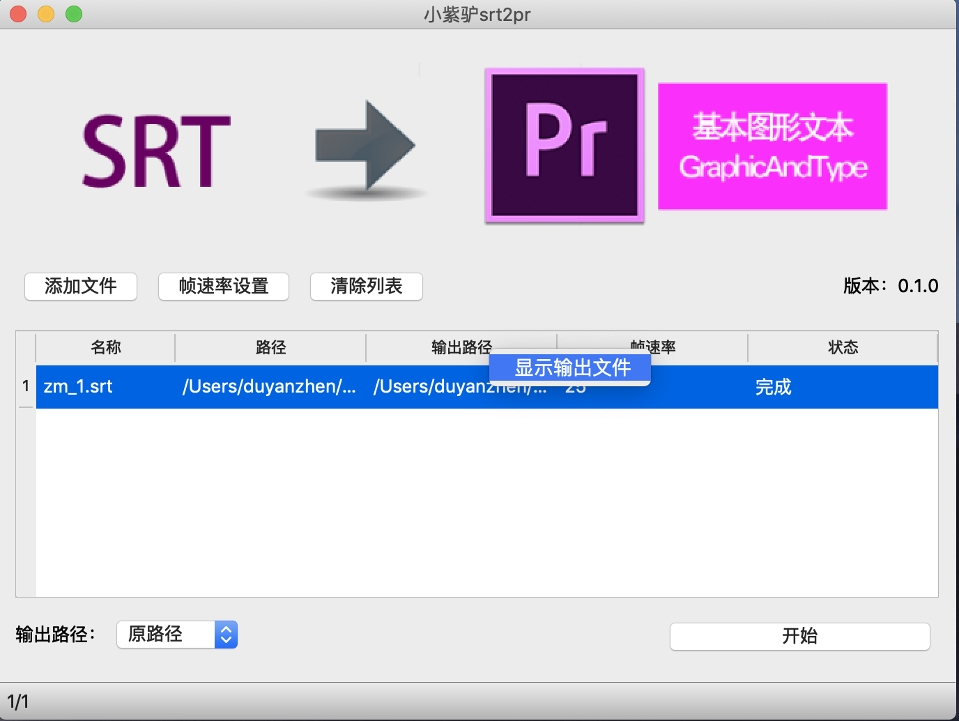Choose 显示输出文件 from context menu
Viewport: 959px width, 721px height.
click(x=570, y=367)
